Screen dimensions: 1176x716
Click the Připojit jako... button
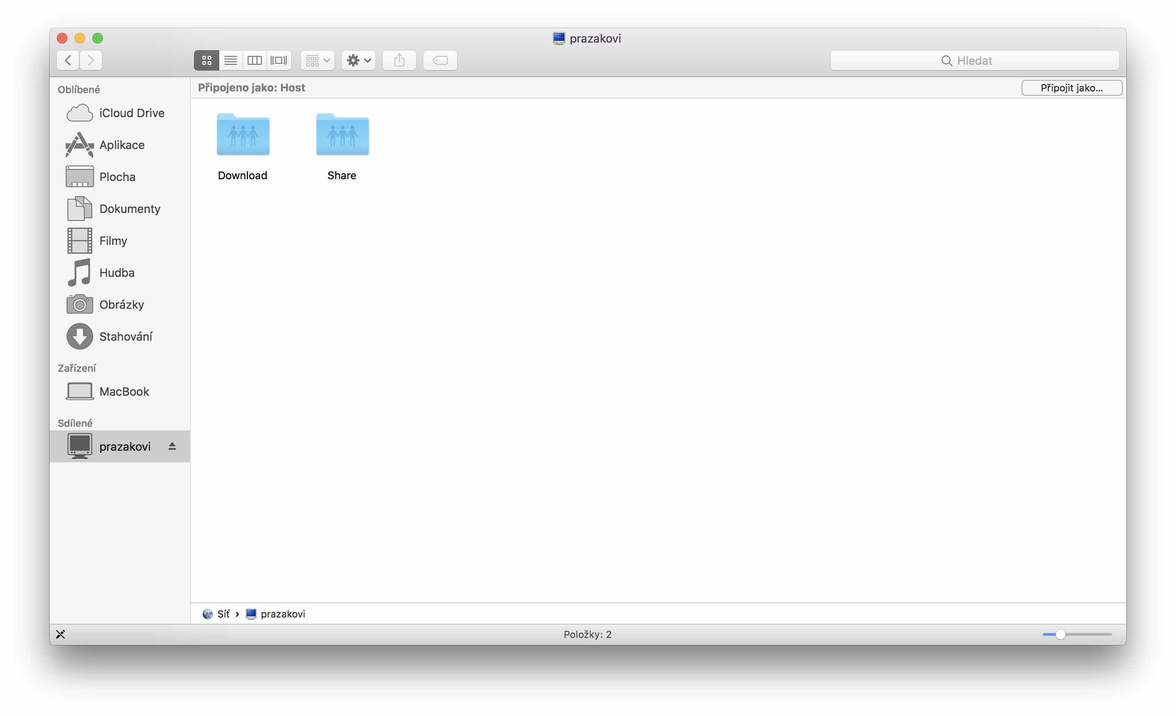[x=1071, y=88]
